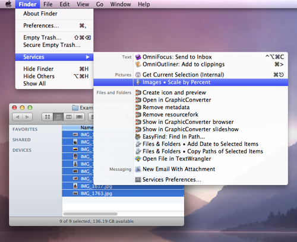Switch Finder window to Cover Flow view
The image size is (297, 242).
click(x=79, y=117)
